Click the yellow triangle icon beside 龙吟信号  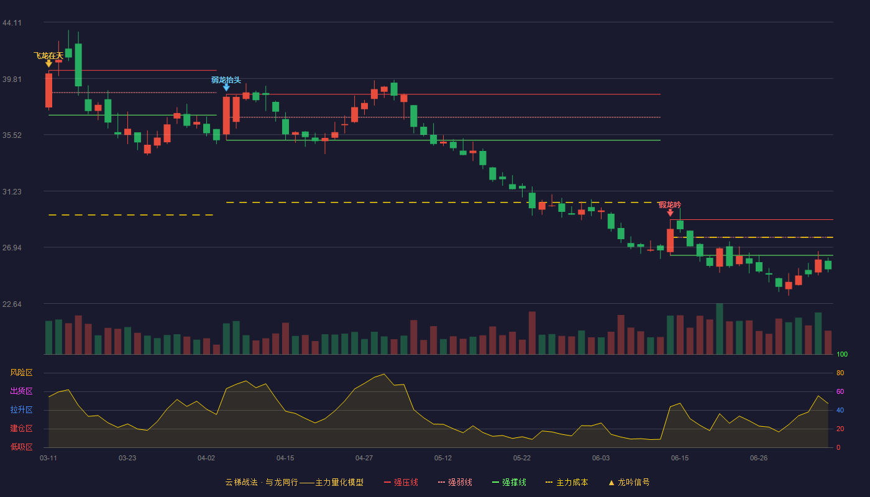pos(611,482)
